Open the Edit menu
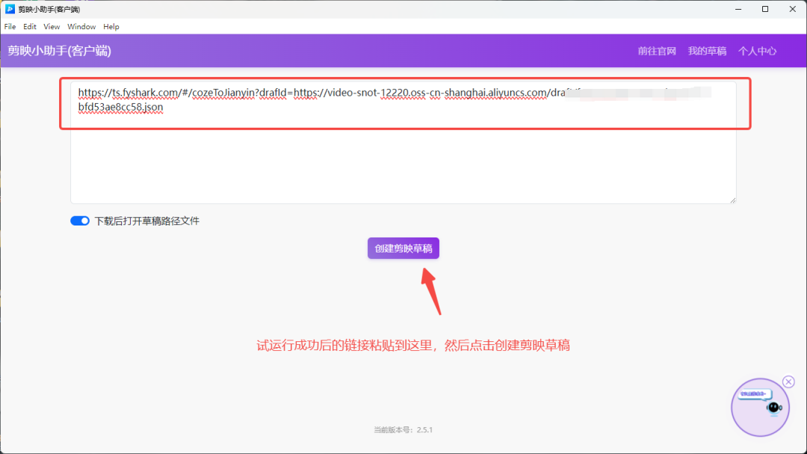Image resolution: width=807 pixels, height=454 pixels. tap(30, 27)
